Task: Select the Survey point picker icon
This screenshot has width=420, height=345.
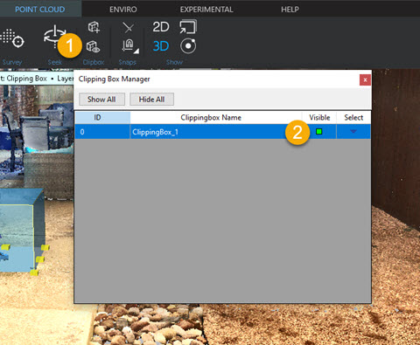Action: click(x=11, y=38)
